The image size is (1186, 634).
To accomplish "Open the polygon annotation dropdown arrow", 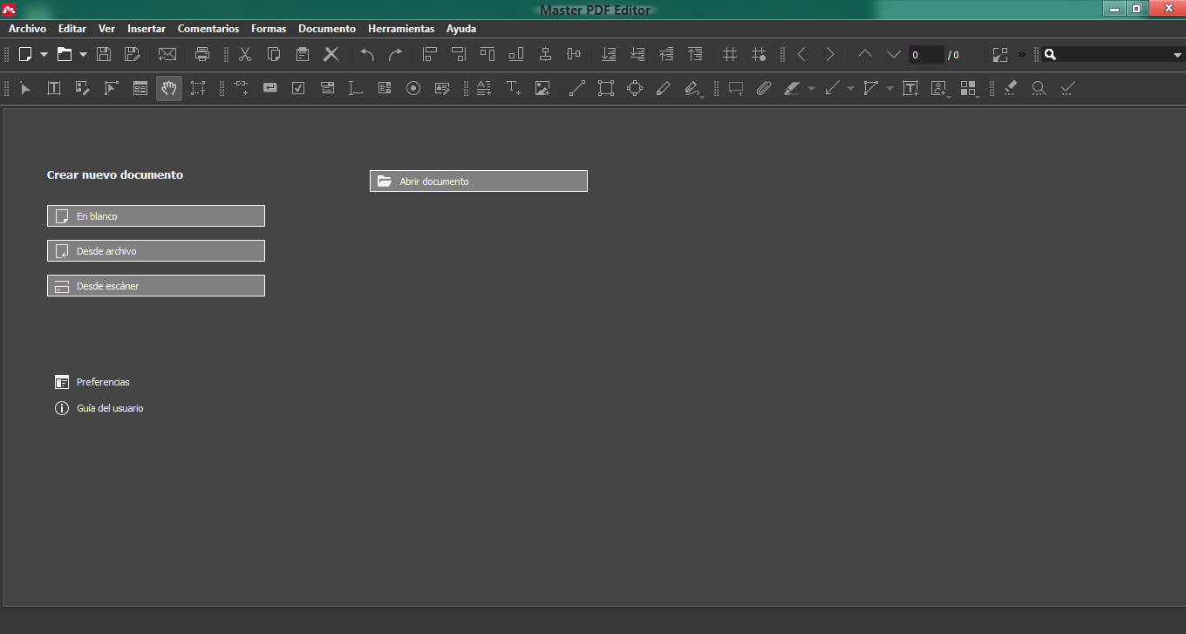I will pos(889,89).
